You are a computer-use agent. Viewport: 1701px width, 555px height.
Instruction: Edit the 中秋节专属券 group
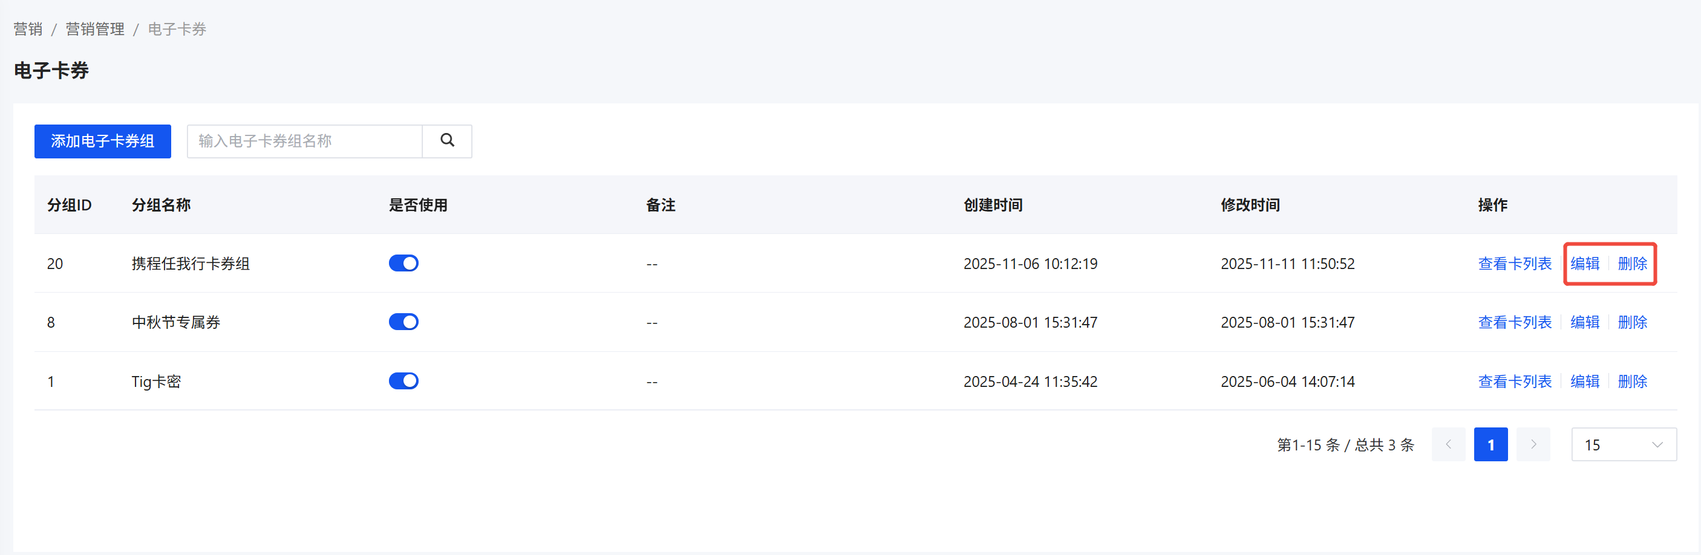[1584, 322]
